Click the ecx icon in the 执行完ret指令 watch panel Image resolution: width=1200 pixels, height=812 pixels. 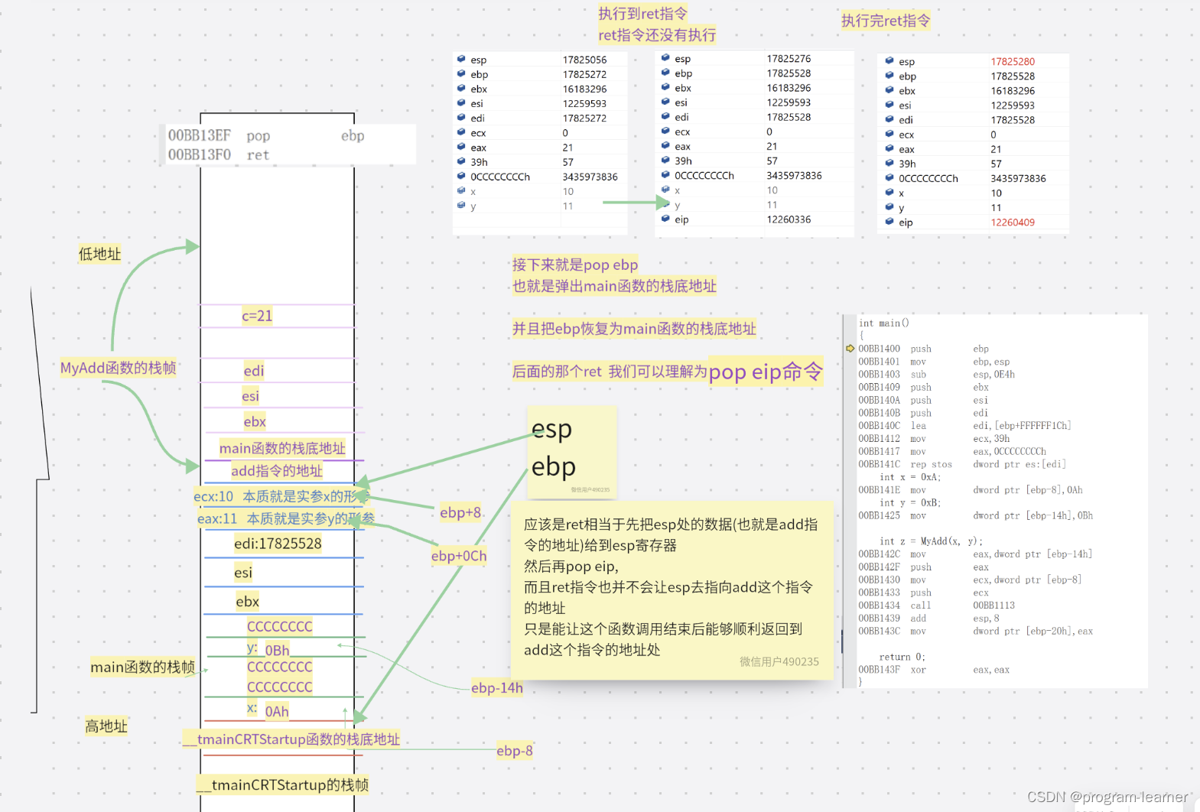point(889,134)
